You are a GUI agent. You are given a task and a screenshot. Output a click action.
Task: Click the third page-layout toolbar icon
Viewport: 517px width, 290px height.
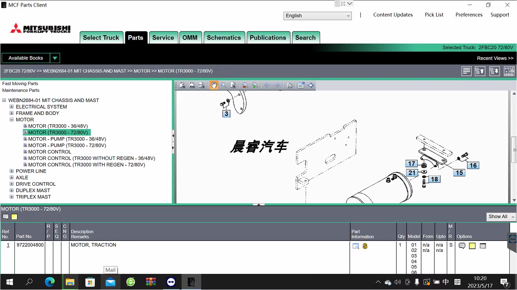click(x=202, y=85)
